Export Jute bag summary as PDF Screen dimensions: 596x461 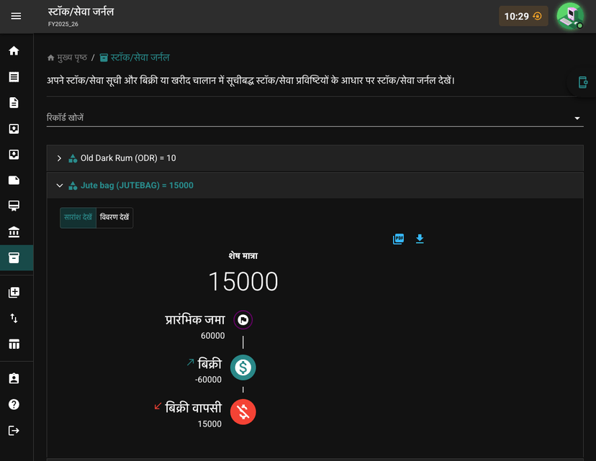point(398,239)
